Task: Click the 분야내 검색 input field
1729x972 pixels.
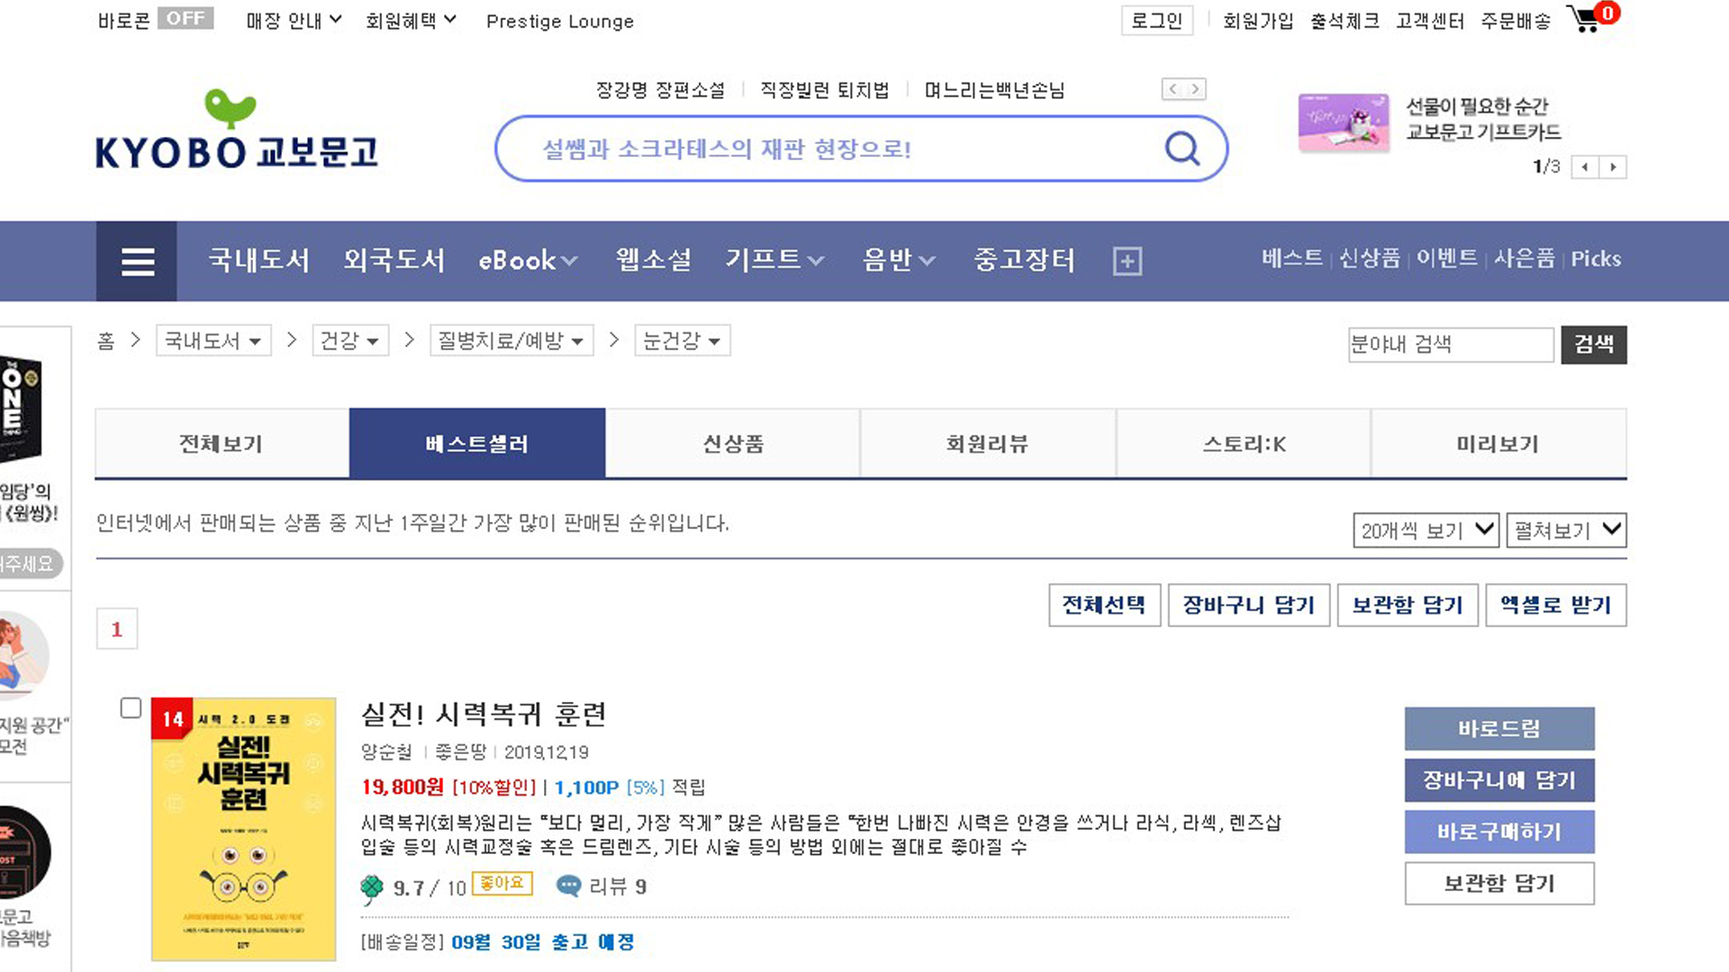Action: click(x=1450, y=345)
